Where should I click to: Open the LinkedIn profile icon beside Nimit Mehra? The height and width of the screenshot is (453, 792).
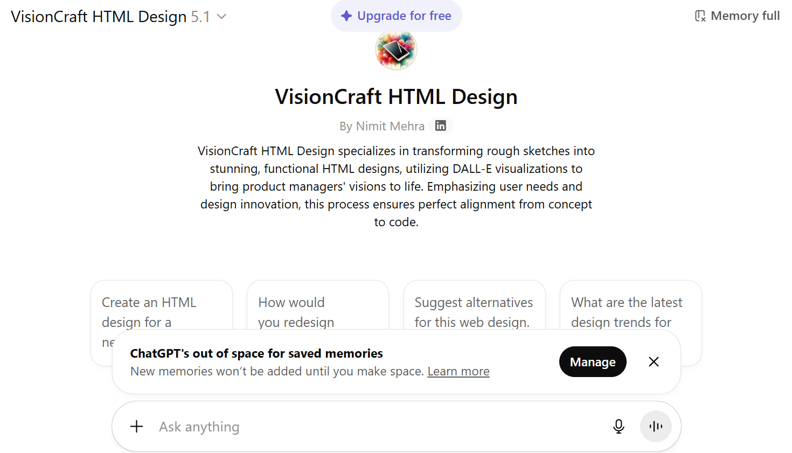coord(440,126)
